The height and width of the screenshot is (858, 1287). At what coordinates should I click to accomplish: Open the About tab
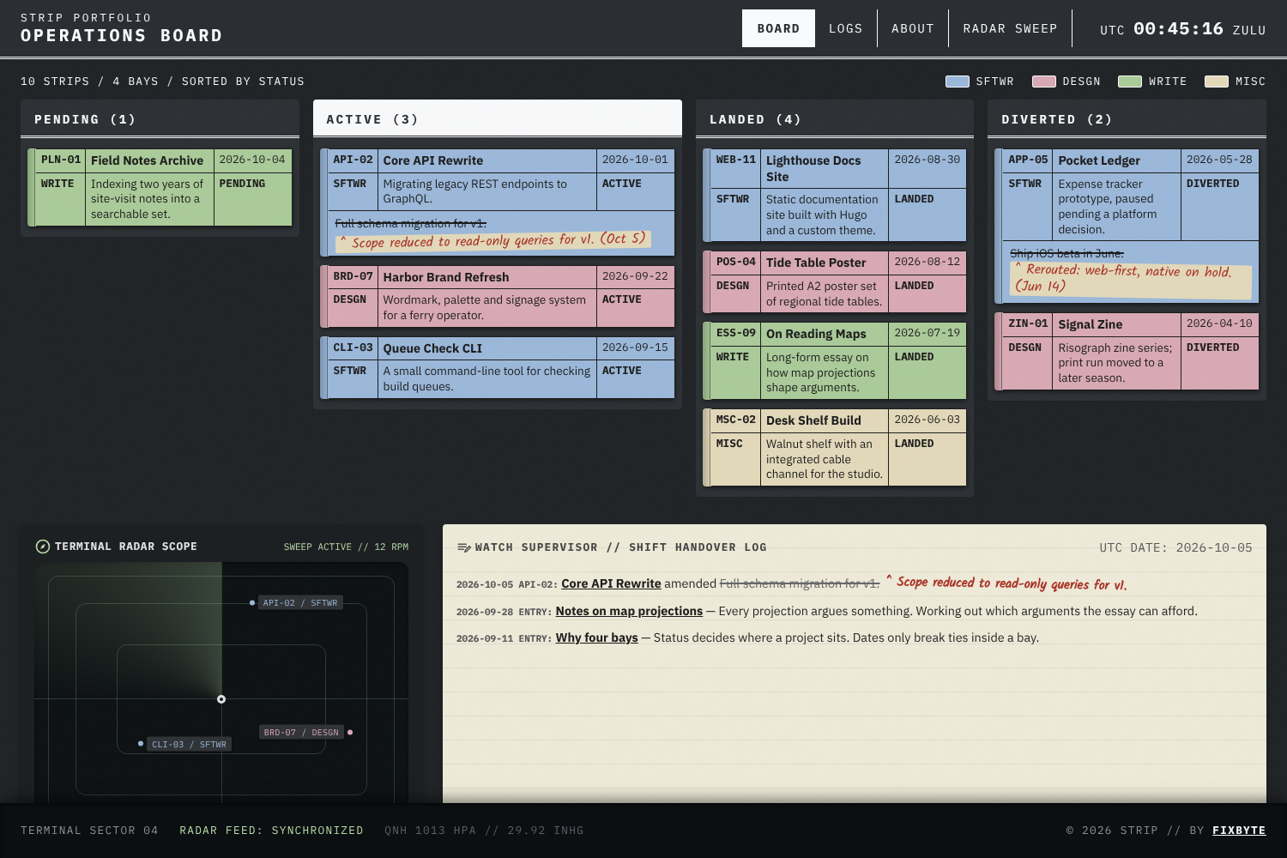click(x=913, y=28)
